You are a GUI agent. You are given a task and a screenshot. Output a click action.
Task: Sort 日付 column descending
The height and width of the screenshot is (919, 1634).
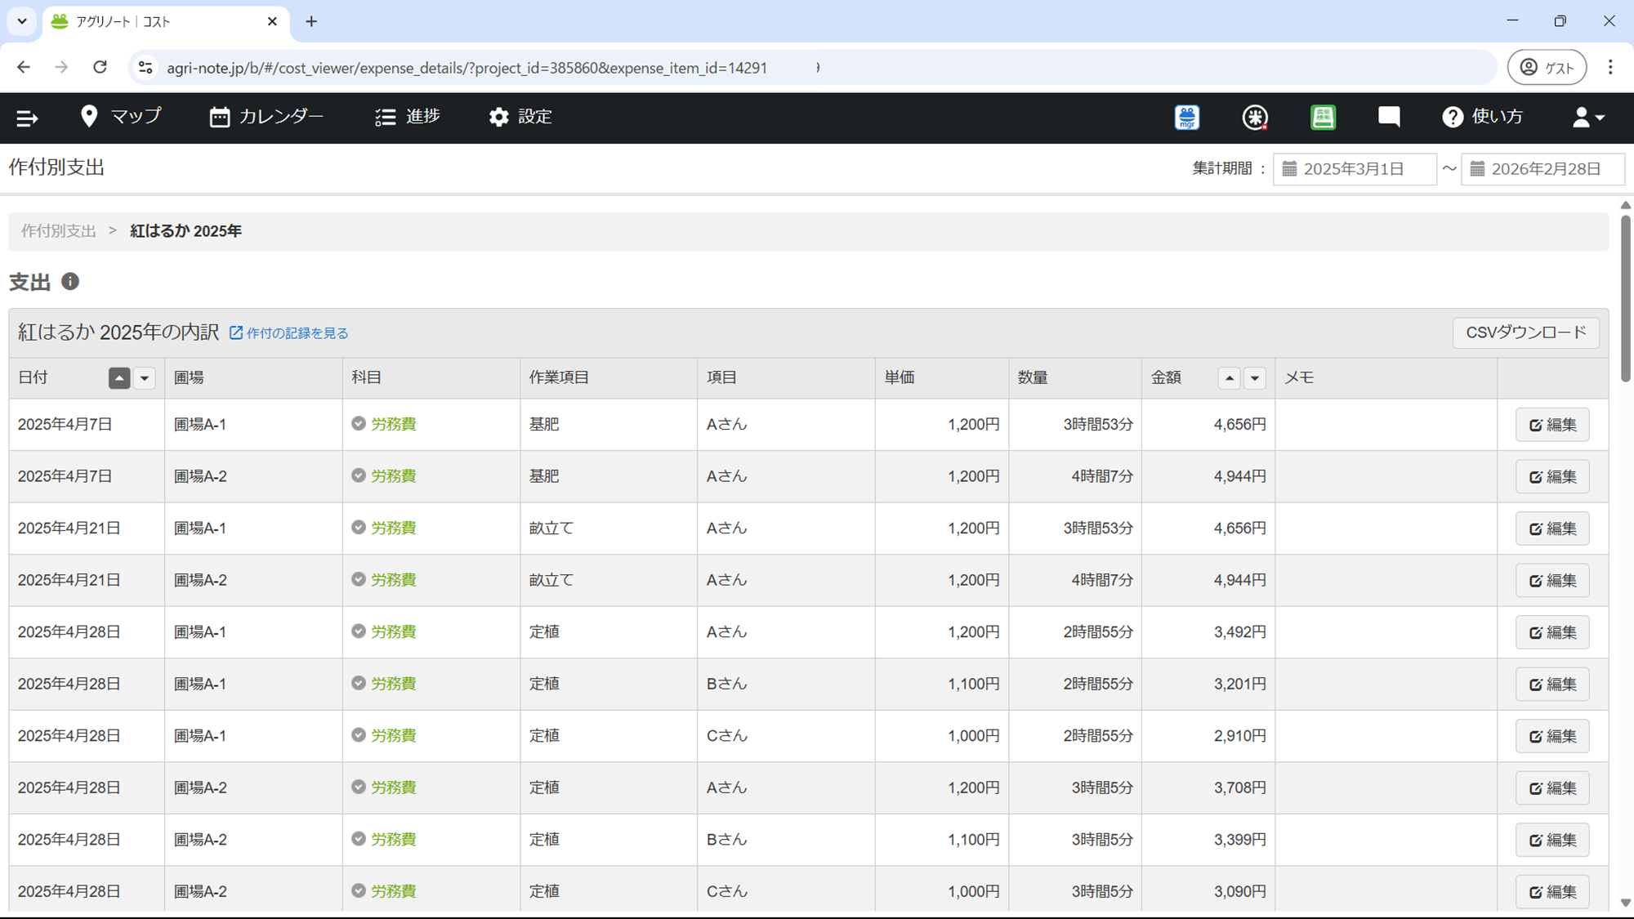click(x=145, y=378)
